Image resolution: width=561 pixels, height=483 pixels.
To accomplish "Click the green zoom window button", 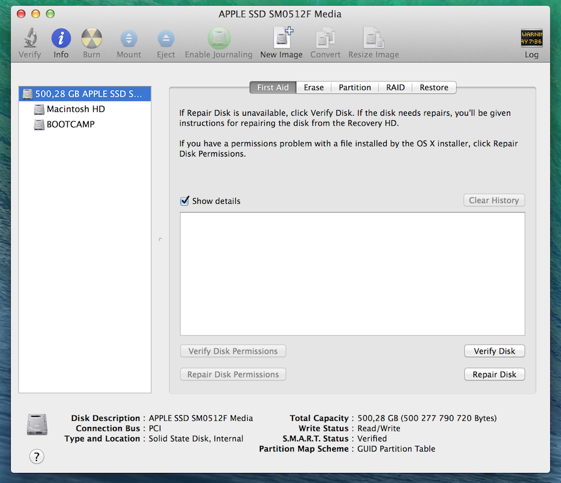I will coord(50,14).
